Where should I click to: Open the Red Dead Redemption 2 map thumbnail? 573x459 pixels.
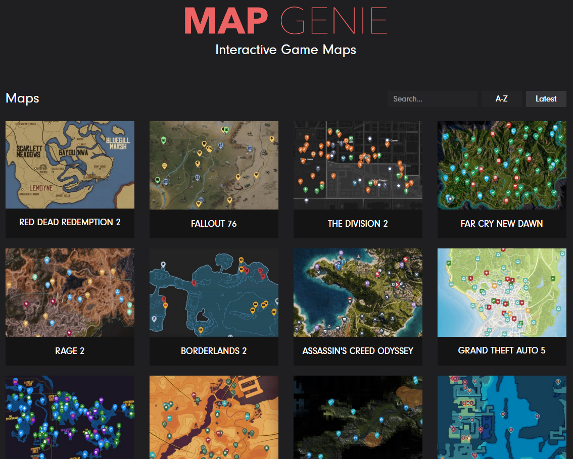tap(70, 165)
